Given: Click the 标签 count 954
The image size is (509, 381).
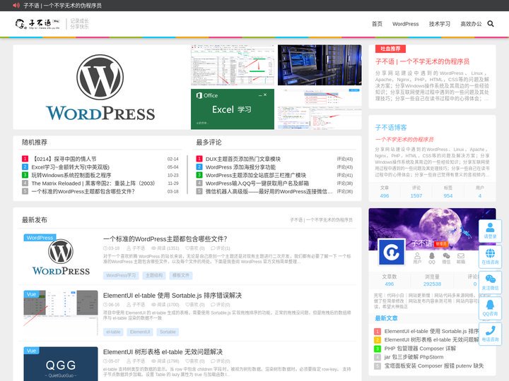Looking at the screenshot, I should point(448,195).
